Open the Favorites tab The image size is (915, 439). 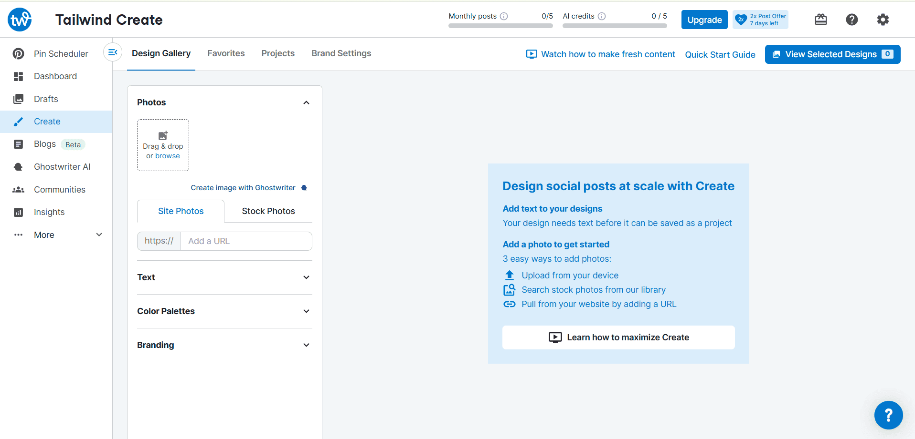point(226,53)
